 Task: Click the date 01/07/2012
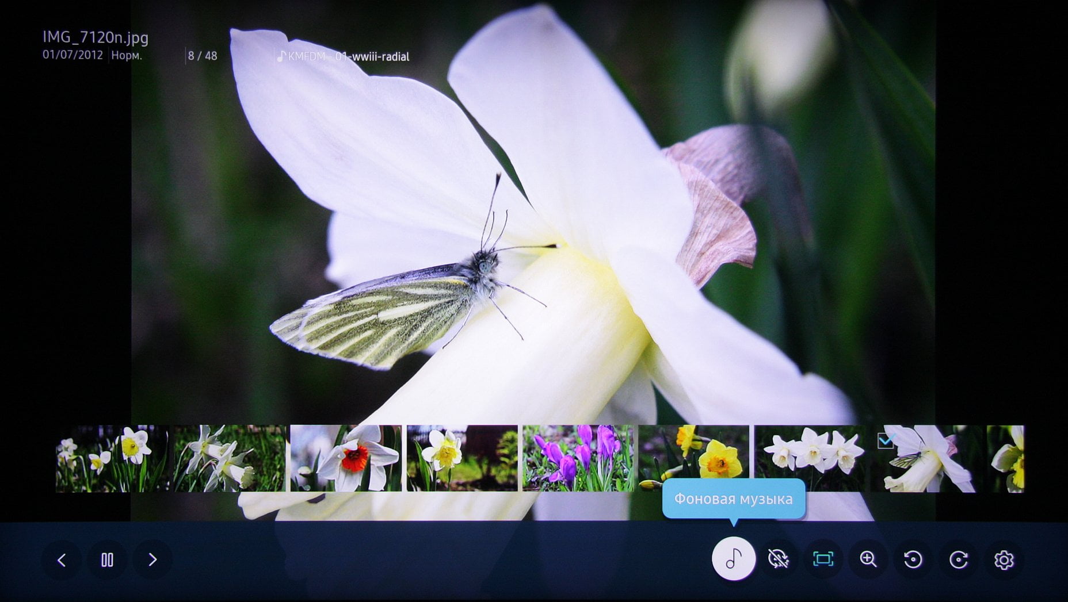73,56
